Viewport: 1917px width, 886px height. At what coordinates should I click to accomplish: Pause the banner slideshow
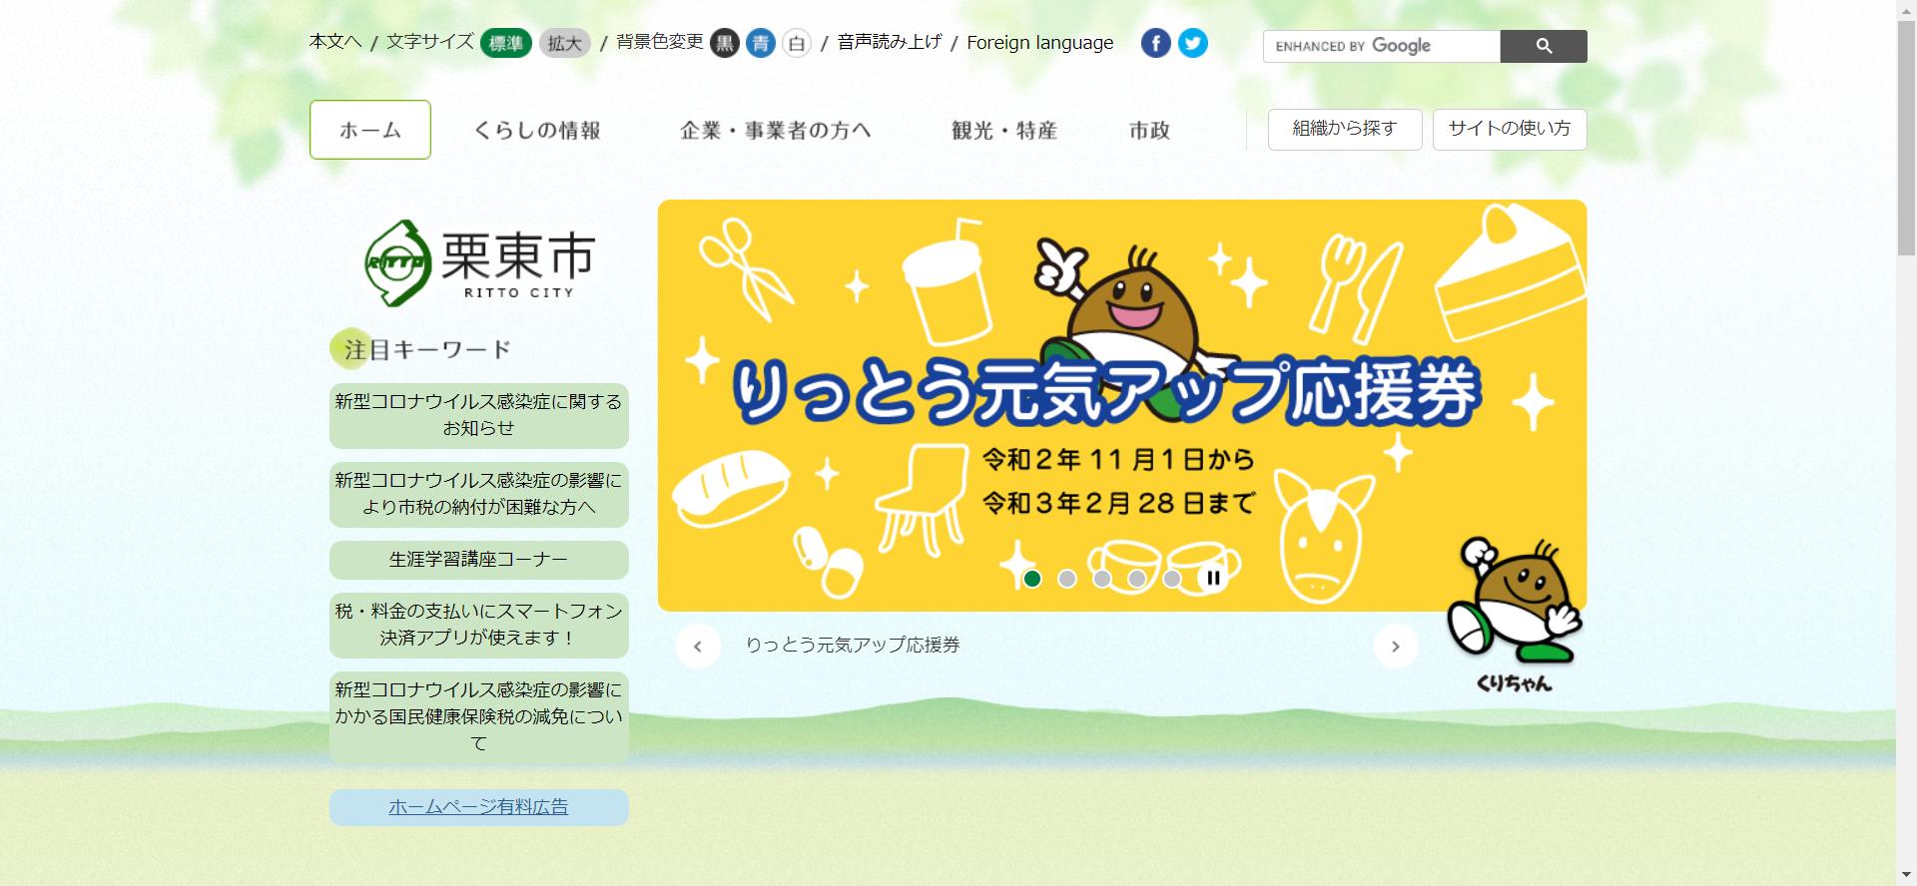coord(1213,578)
